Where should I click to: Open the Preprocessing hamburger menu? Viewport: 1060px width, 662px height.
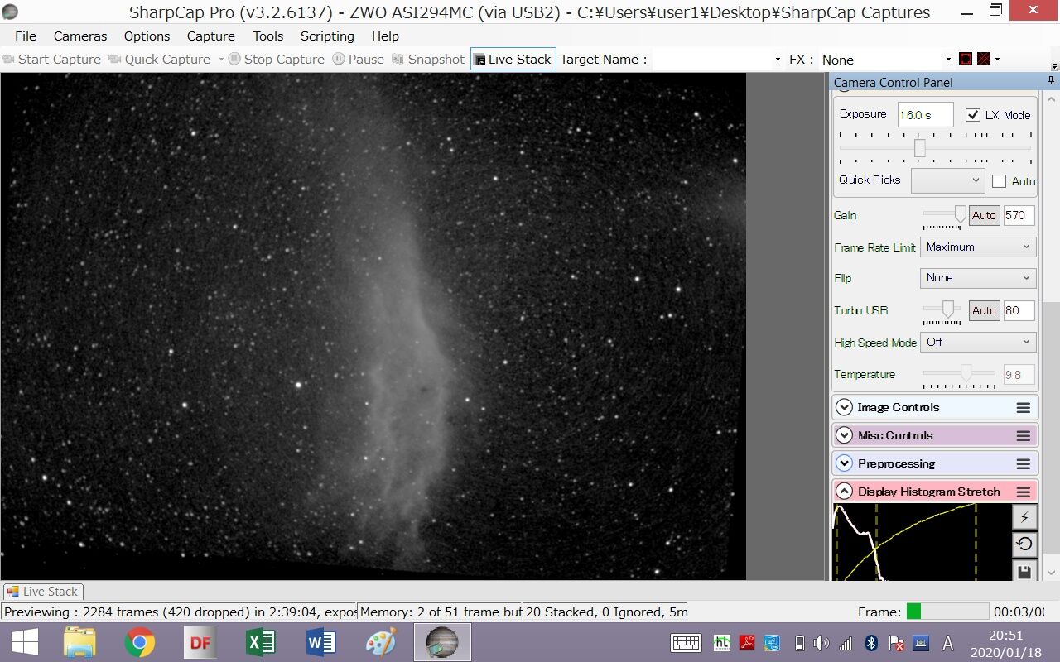click(1024, 464)
